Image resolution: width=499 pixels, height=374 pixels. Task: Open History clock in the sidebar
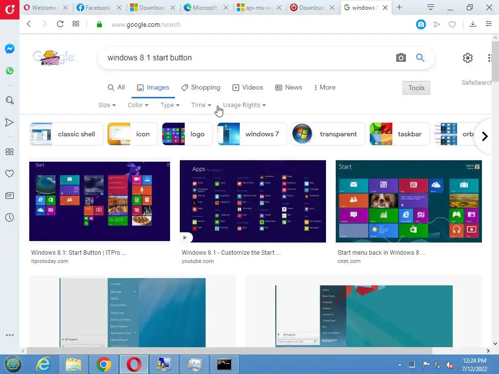(10, 218)
